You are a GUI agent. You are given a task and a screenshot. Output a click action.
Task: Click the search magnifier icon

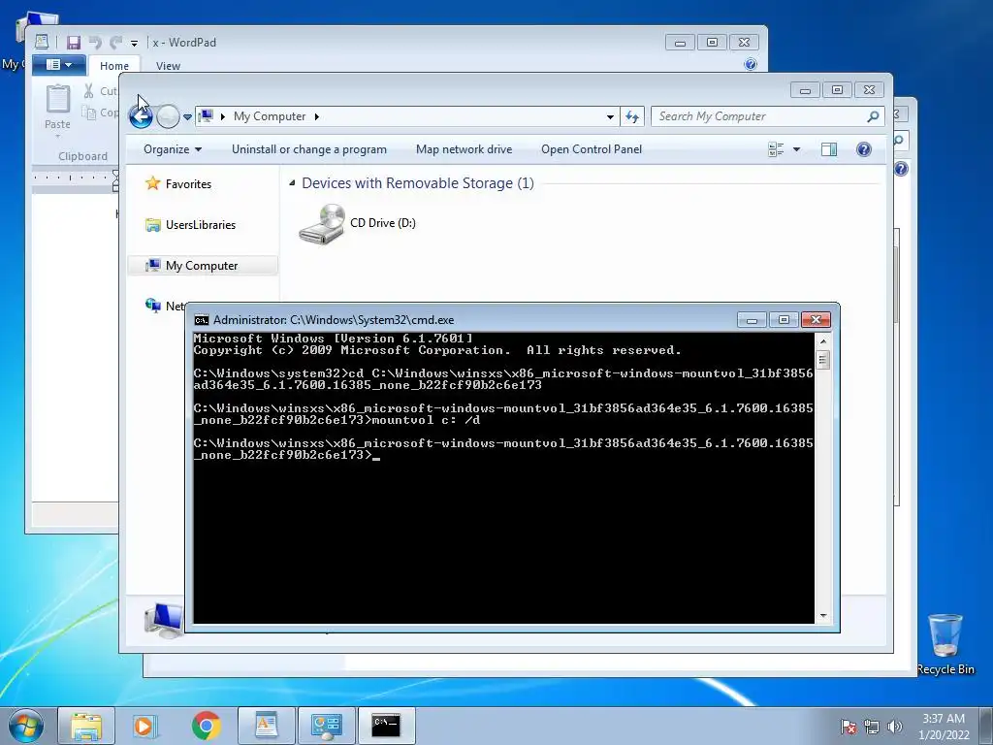click(x=874, y=116)
